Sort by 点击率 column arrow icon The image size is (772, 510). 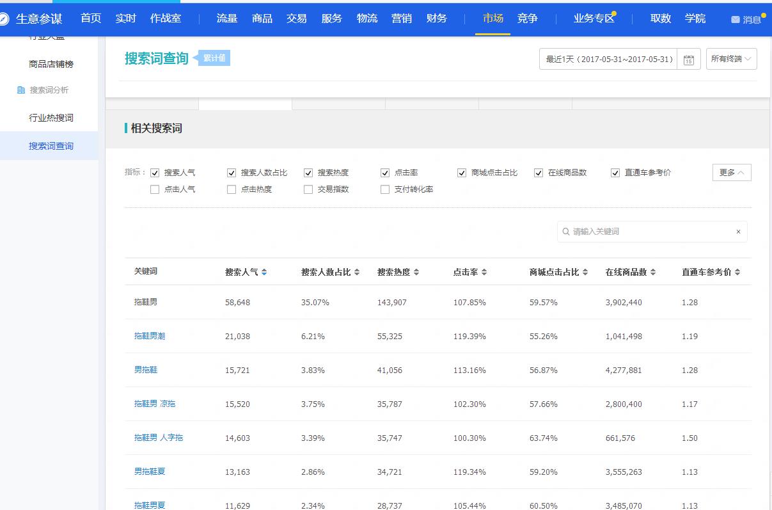[484, 273]
